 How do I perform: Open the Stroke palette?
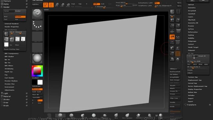(x=6, y=99)
